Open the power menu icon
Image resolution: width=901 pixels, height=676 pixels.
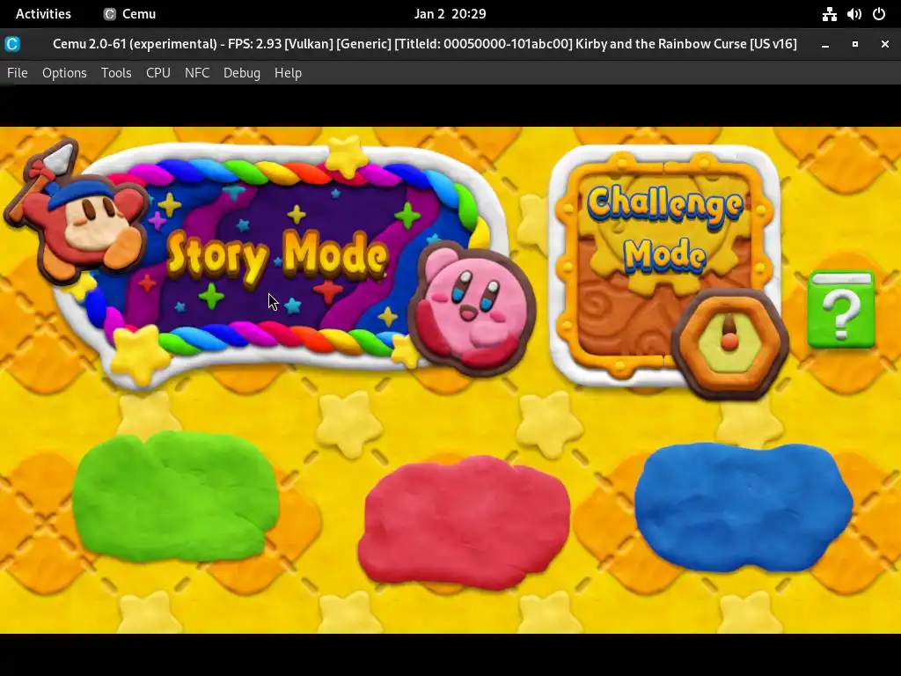(879, 14)
